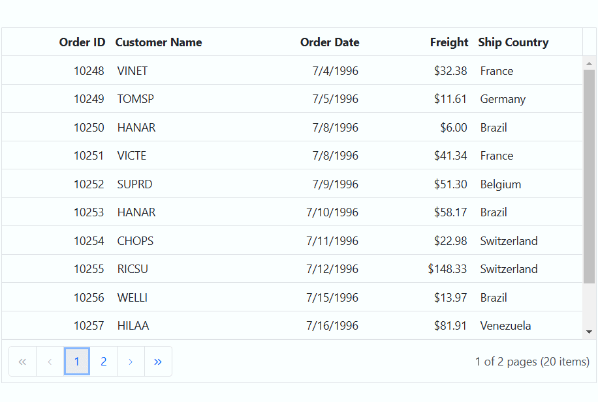The height and width of the screenshot is (402, 598).
Task: Sort by the Order Date column header
Action: pos(330,42)
